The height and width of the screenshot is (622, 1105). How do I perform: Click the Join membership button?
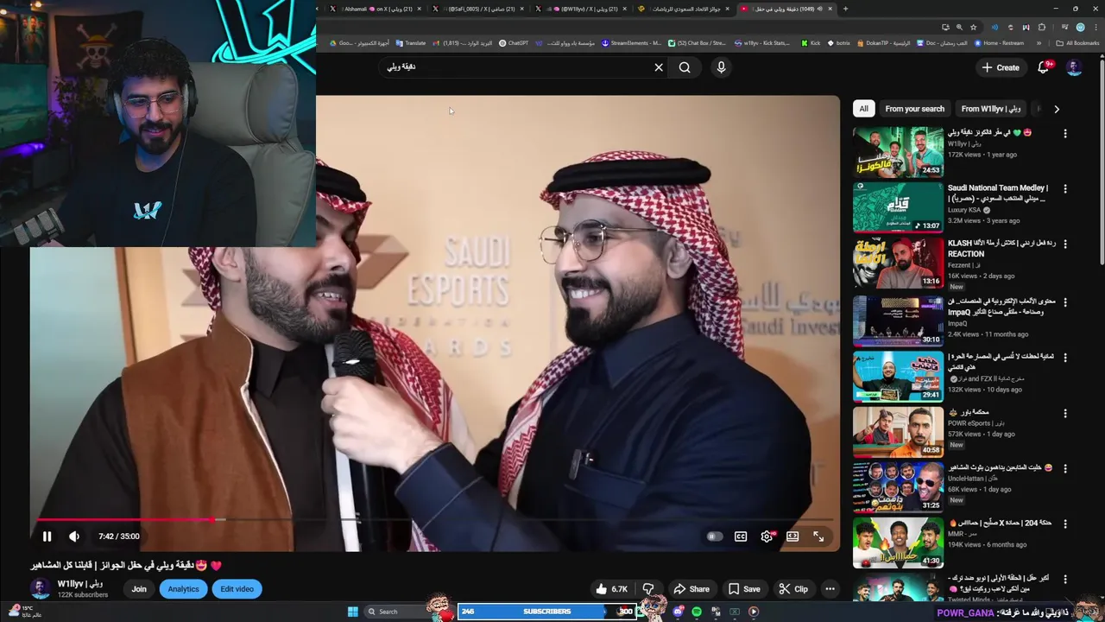139,589
